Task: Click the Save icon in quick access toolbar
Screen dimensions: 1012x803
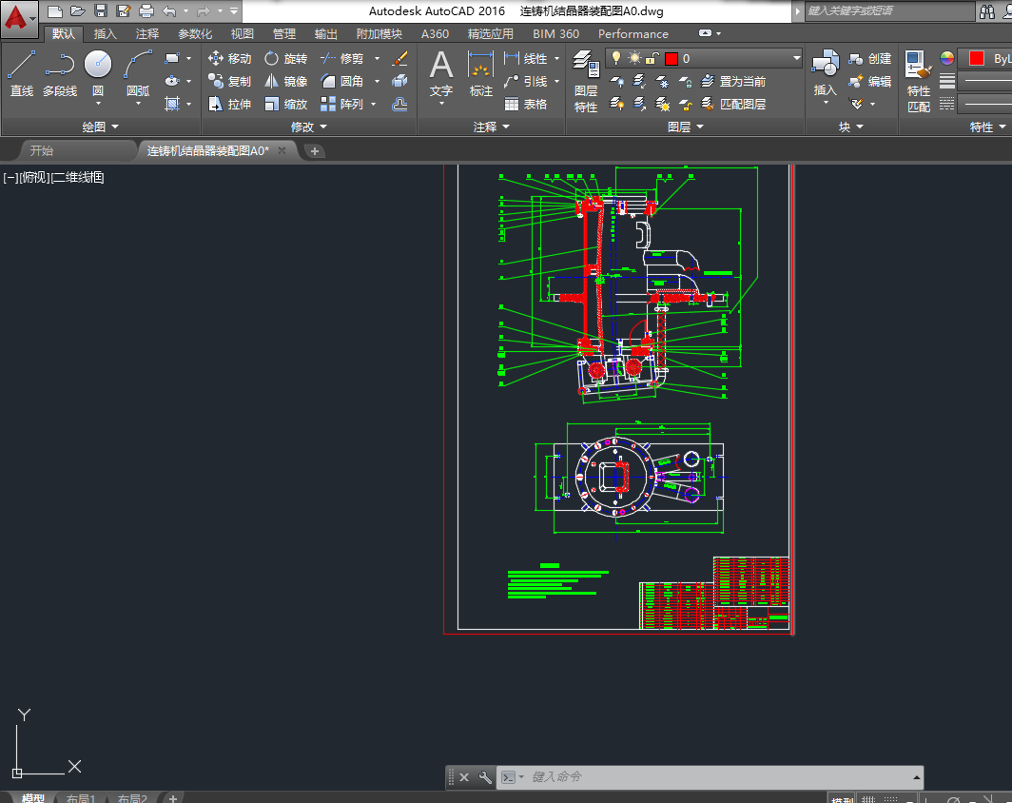Action: pos(101,11)
